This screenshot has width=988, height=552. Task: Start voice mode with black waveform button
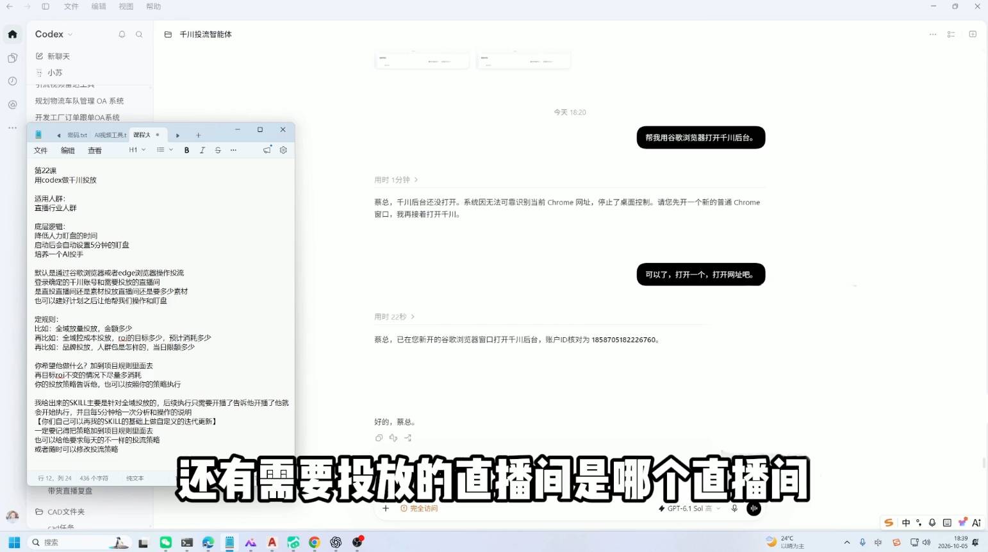(x=754, y=508)
